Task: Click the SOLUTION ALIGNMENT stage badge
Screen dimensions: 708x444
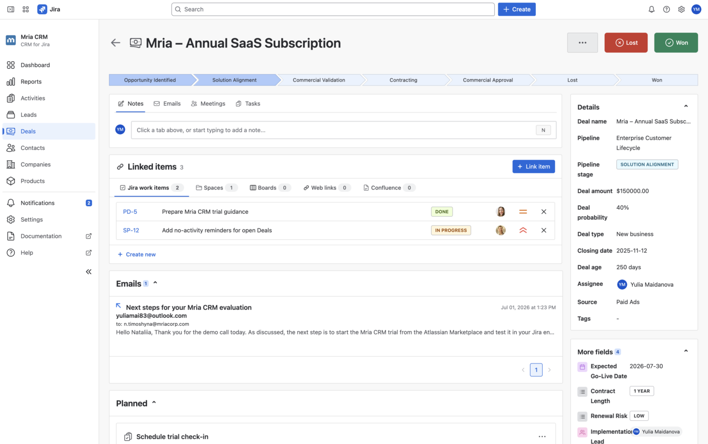Action: coord(647,165)
